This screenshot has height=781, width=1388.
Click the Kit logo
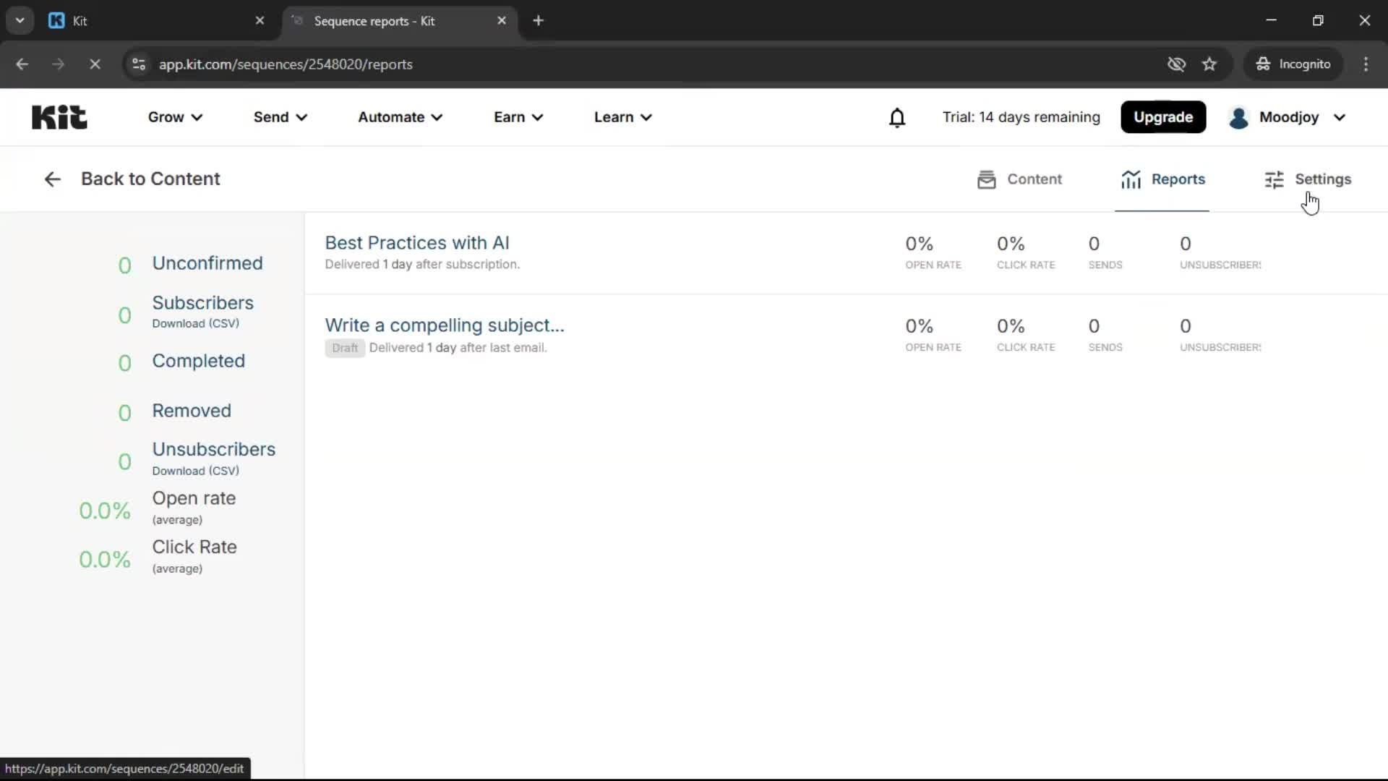point(59,116)
